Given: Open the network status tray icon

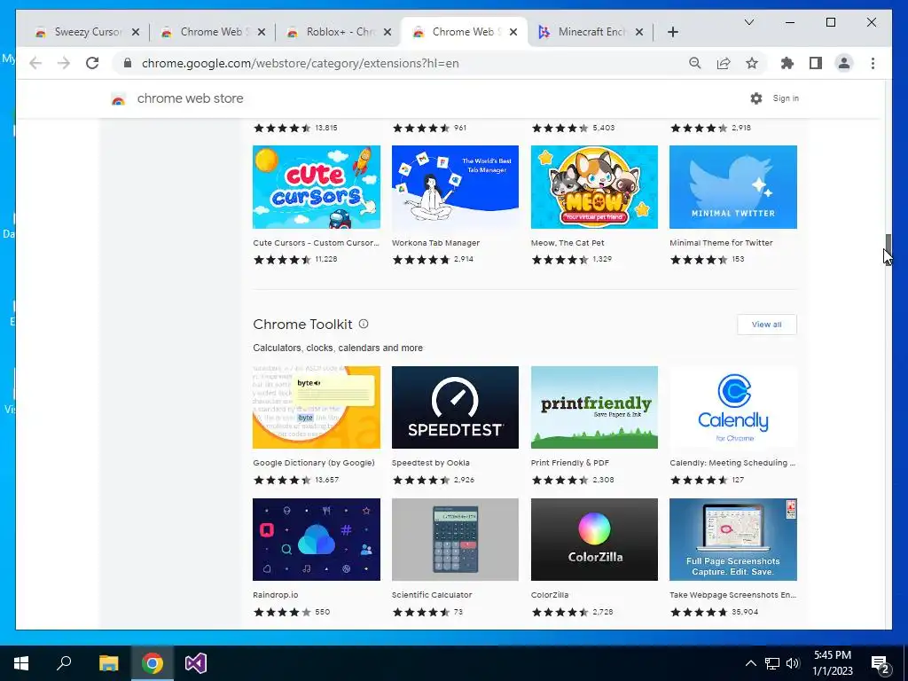Looking at the screenshot, I should coord(772,663).
